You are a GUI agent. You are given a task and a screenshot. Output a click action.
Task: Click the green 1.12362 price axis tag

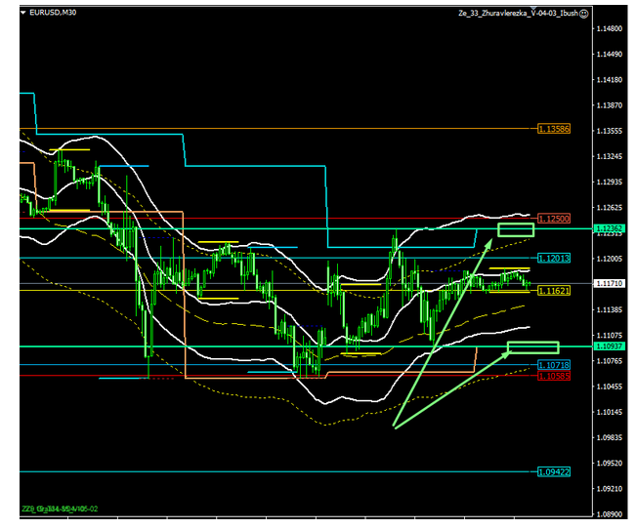point(611,228)
